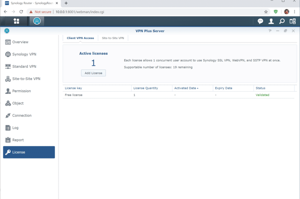Select the License sidebar item
The image size is (300, 199).
click(29, 152)
